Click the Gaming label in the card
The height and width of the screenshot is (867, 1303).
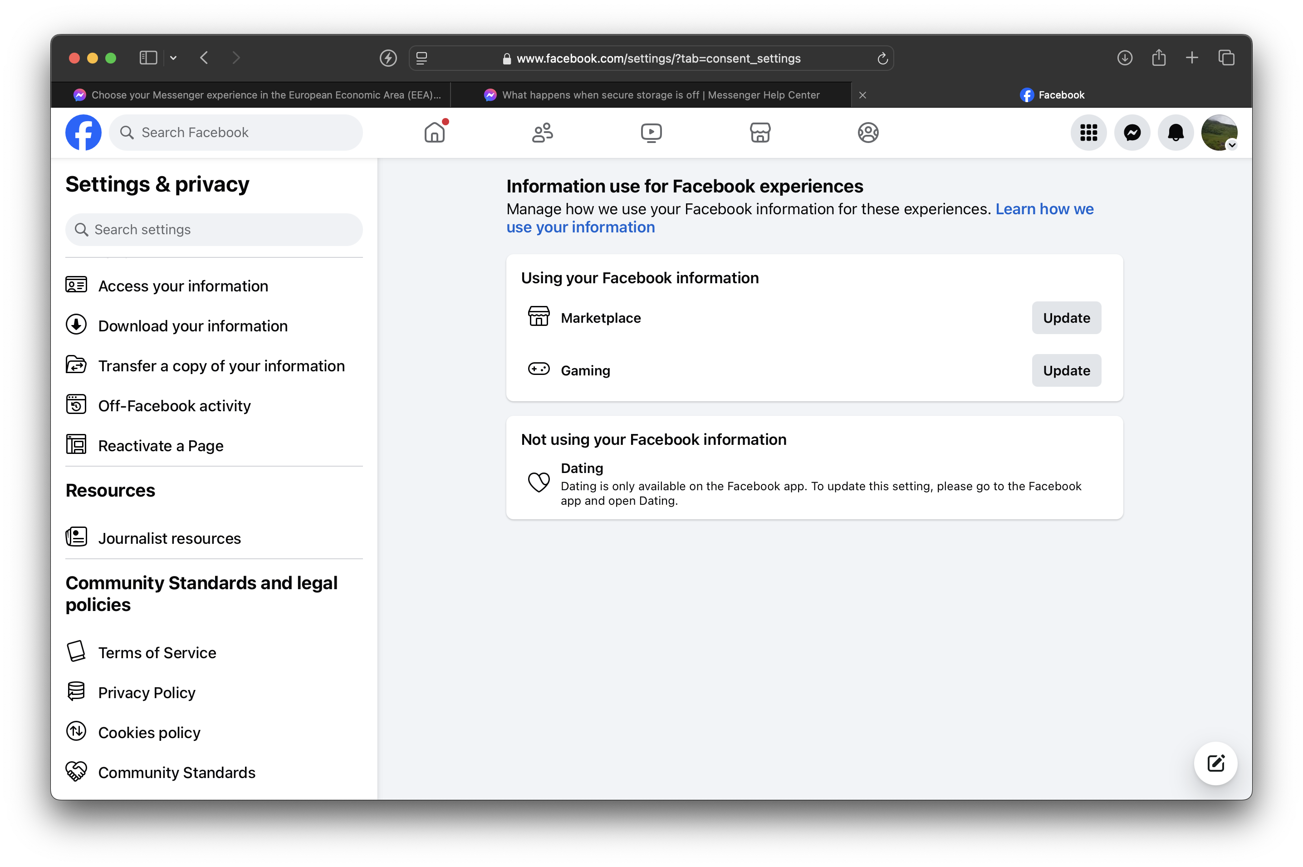click(585, 370)
